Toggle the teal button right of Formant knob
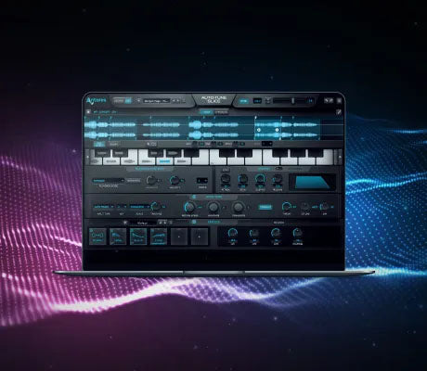Viewport: 427px width, 371px height. coord(265,207)
